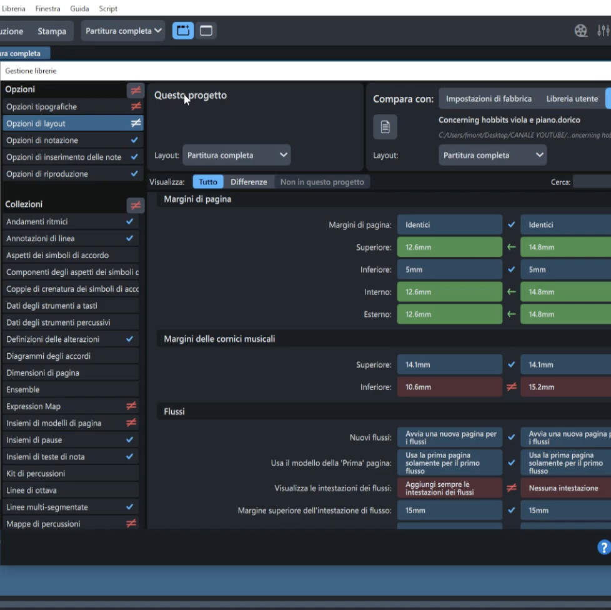Expand Layout dropdown under Compara con
The width and height of the screenshot is (611, 610).
click(492, 155)
